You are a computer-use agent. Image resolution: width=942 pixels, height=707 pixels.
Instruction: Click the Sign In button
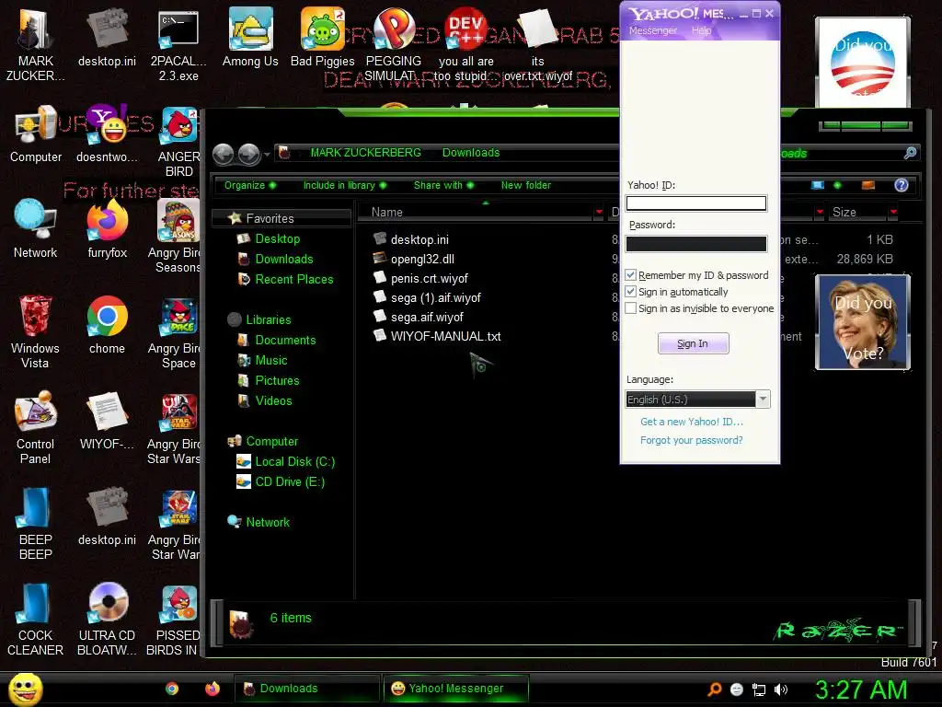pyautogui.click(x=693, y=343)
